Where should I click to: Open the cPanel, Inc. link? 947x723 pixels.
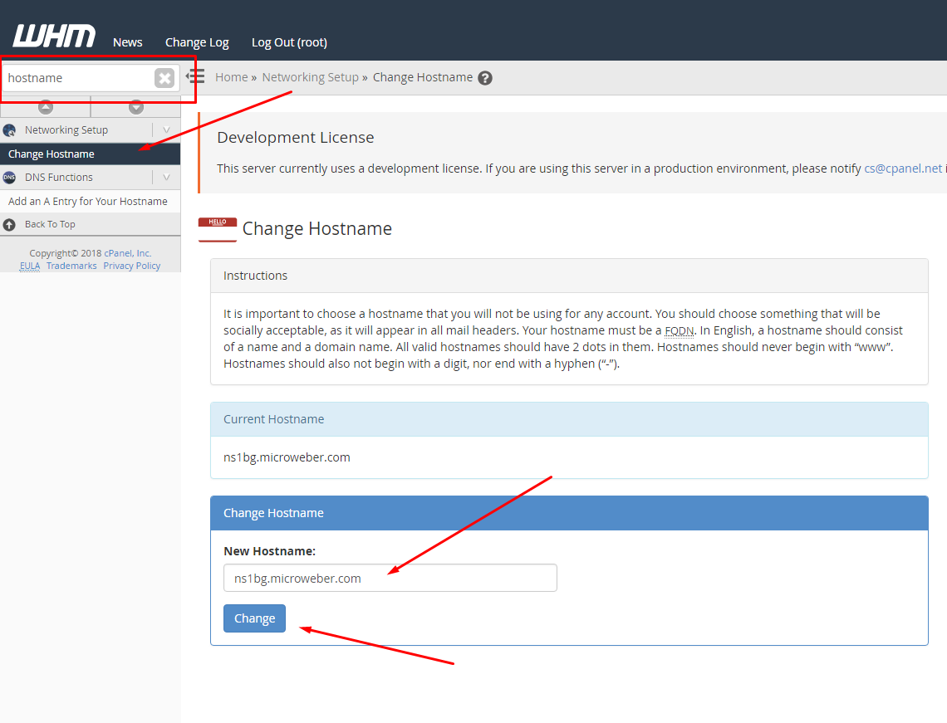pyautogui.click(x=128, y=253)
